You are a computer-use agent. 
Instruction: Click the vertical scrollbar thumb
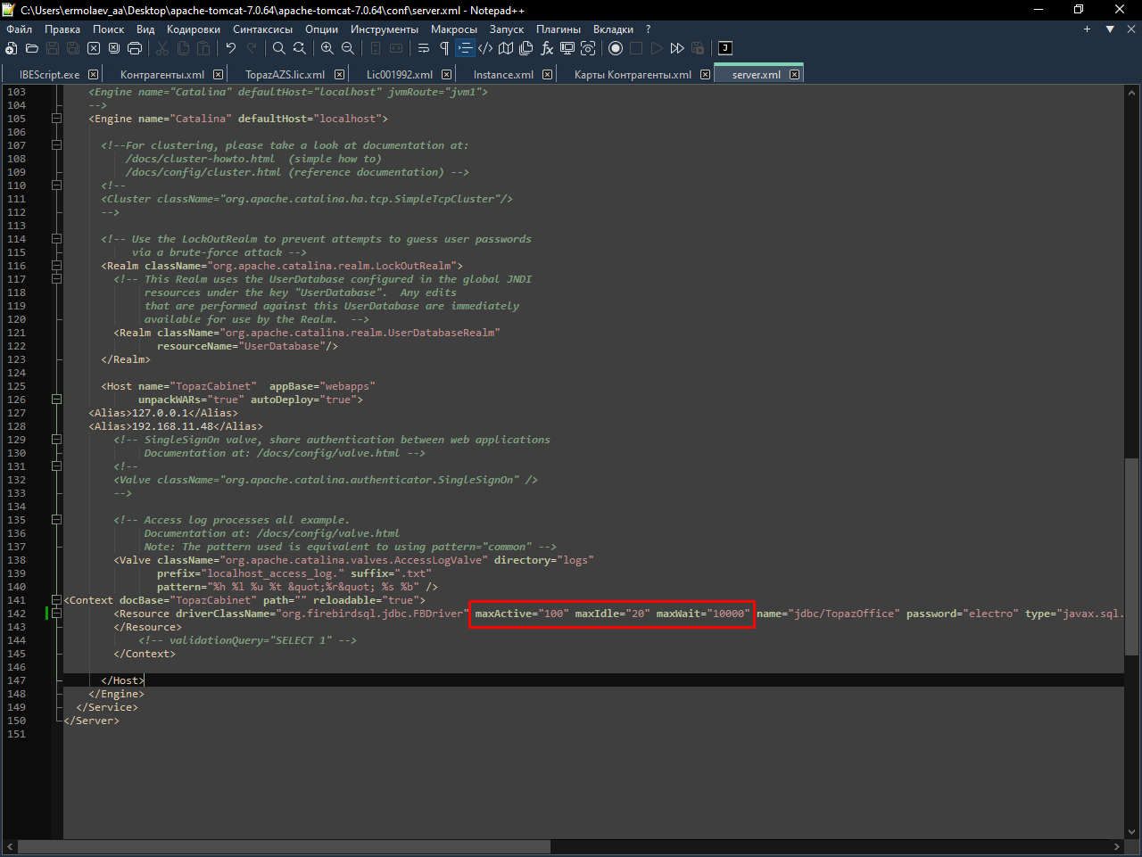point(1131,556)
